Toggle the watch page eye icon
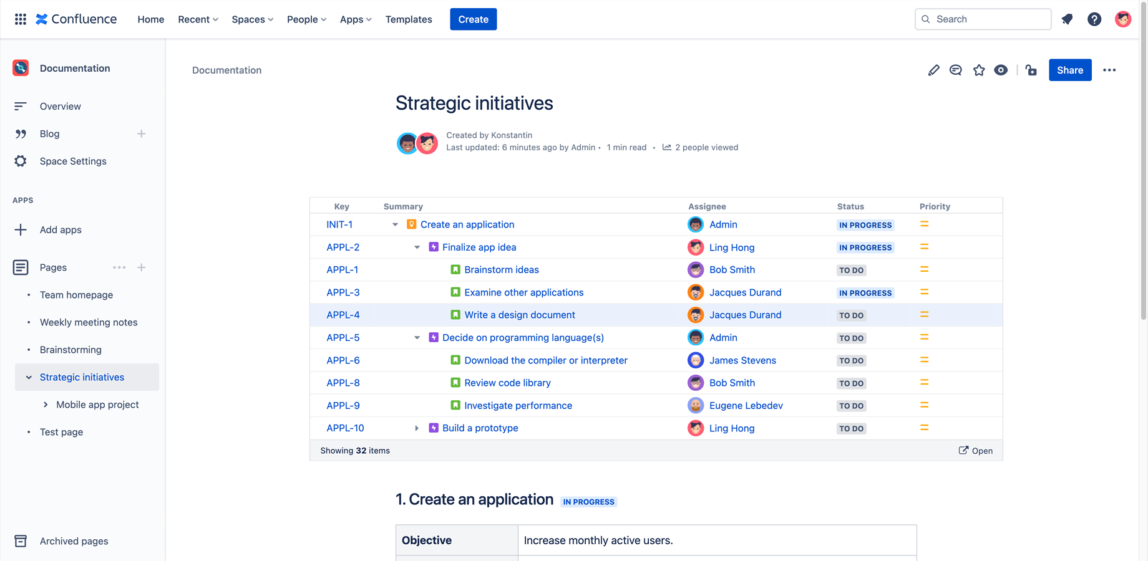 click(x=1001, y=70)
